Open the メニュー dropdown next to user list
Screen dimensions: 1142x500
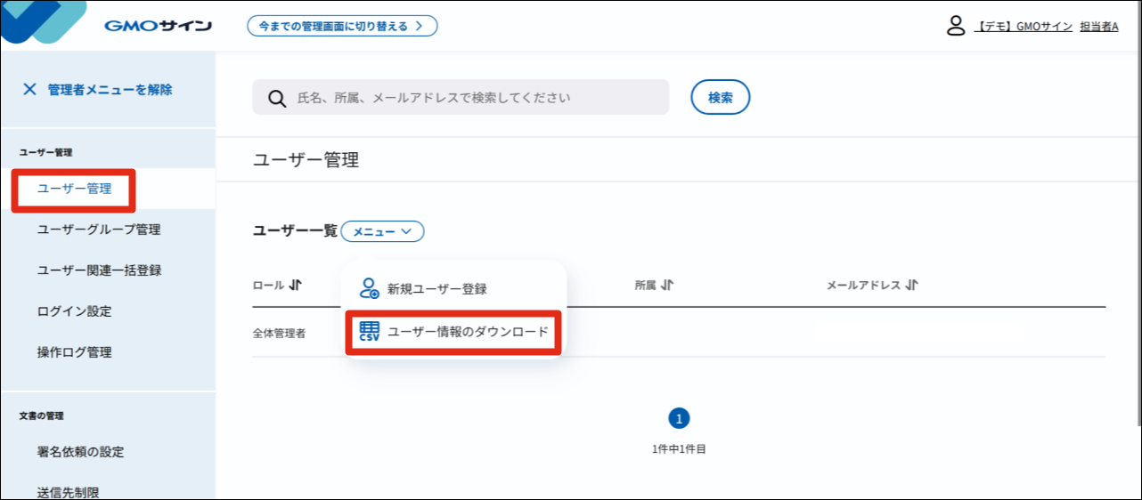click(382, 231)
